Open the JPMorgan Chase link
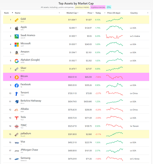153x164 pixels. pyautogui.click(x=29, y=150)
